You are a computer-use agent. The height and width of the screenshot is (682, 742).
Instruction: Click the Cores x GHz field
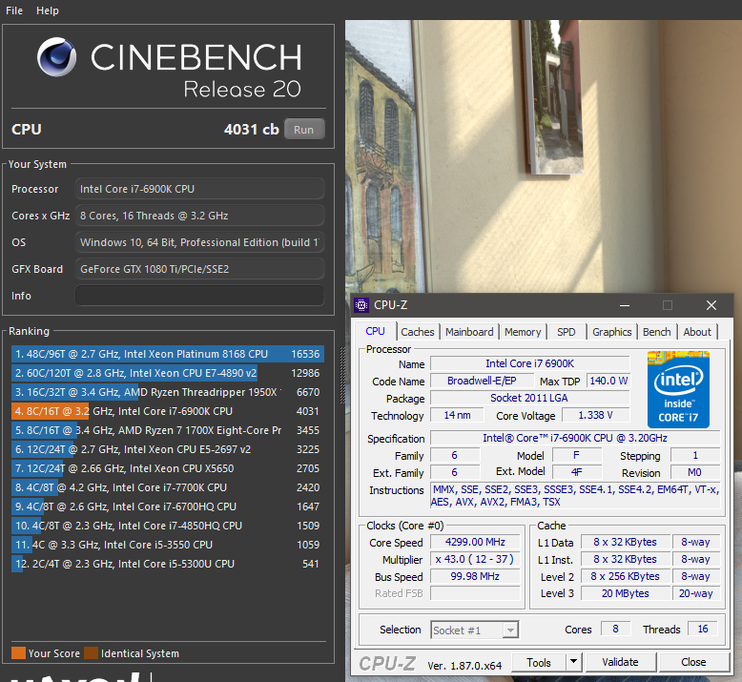199,216
